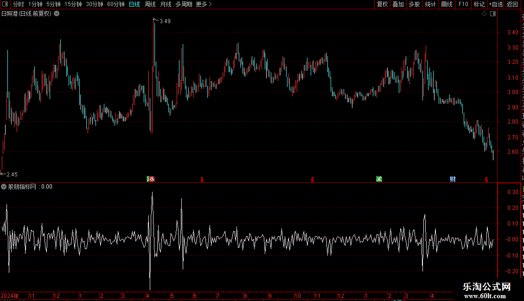The width and height of the screenshot is (524, 301).
Task: Switch to 分时 intraday view
Action: [19, 4]
